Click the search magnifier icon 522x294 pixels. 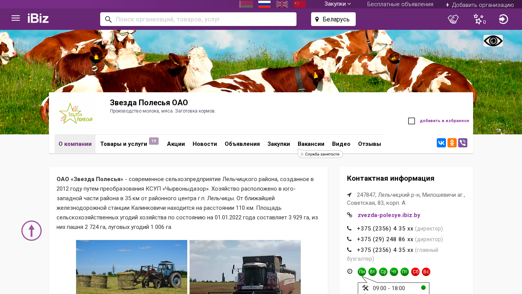(x=108, y=19)
